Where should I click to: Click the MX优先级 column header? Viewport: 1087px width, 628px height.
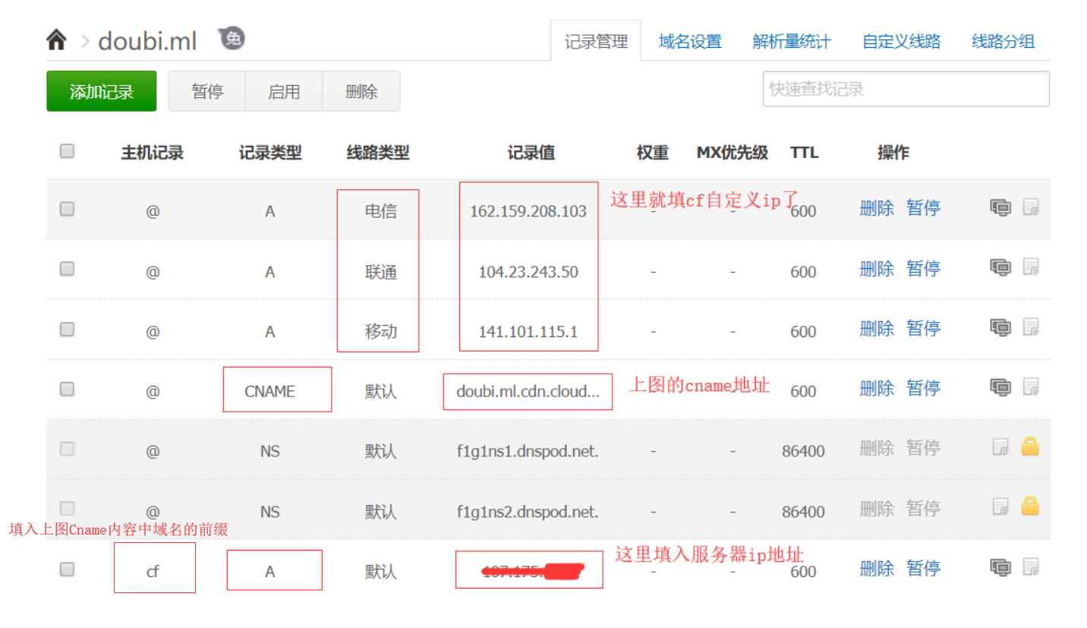[x=733, y=153]
